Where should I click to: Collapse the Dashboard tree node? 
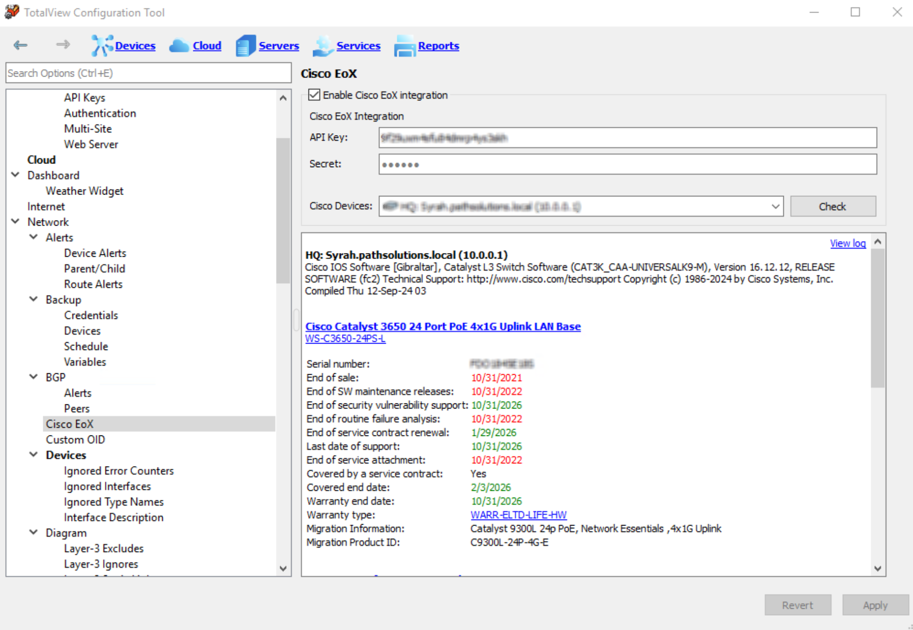pos(15,175)
